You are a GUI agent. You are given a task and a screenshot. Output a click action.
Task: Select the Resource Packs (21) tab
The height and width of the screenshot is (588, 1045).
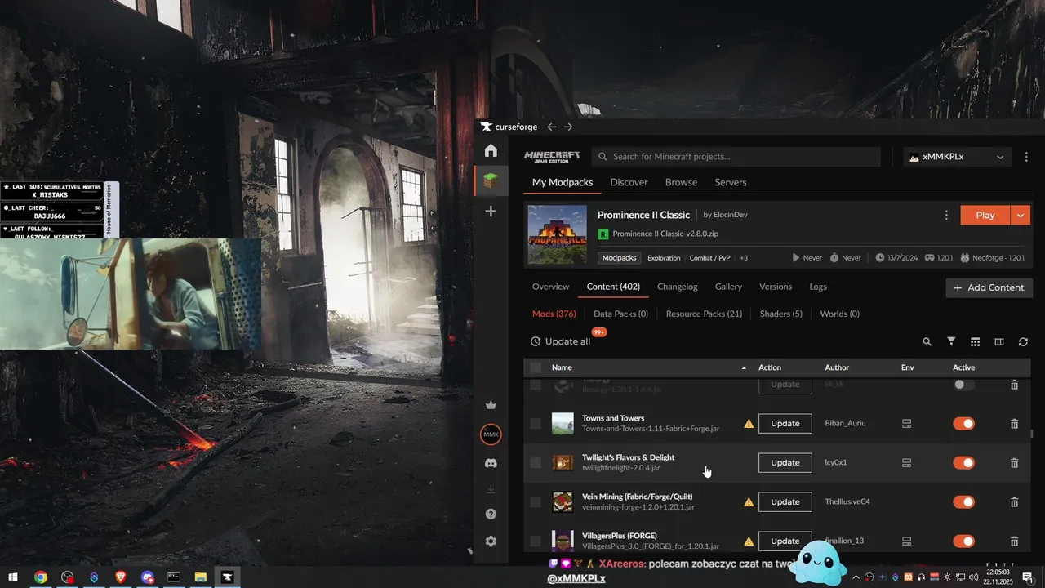coord(704,314)
